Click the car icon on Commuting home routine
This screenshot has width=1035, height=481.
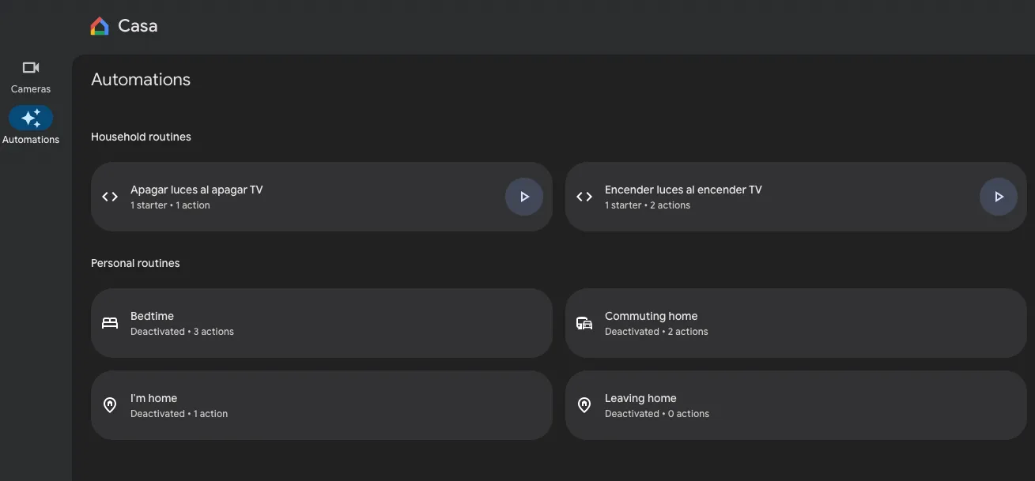584,322
